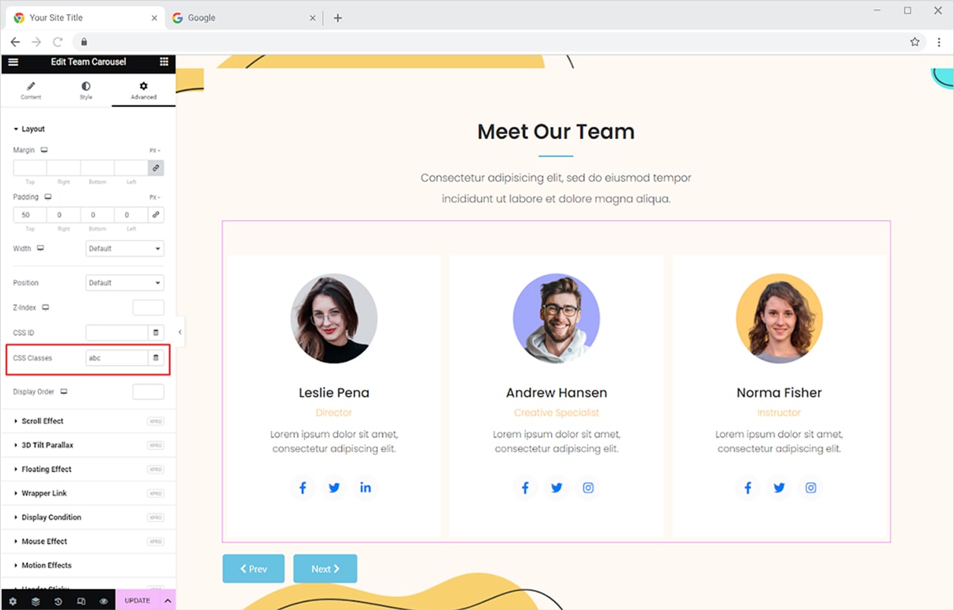The image size is (954, 610).
Task: Click the Settings gear in bottom bar
Action: pos(13,601)
